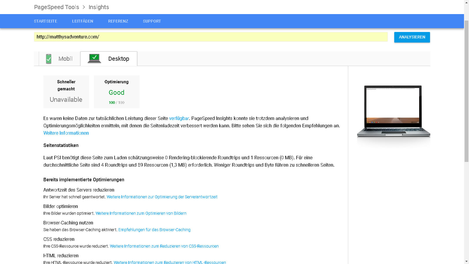Go to the REFERENZ page
The height and width of the screenshot is (264, 469).
pyautogui.click(x=118, y=21)
